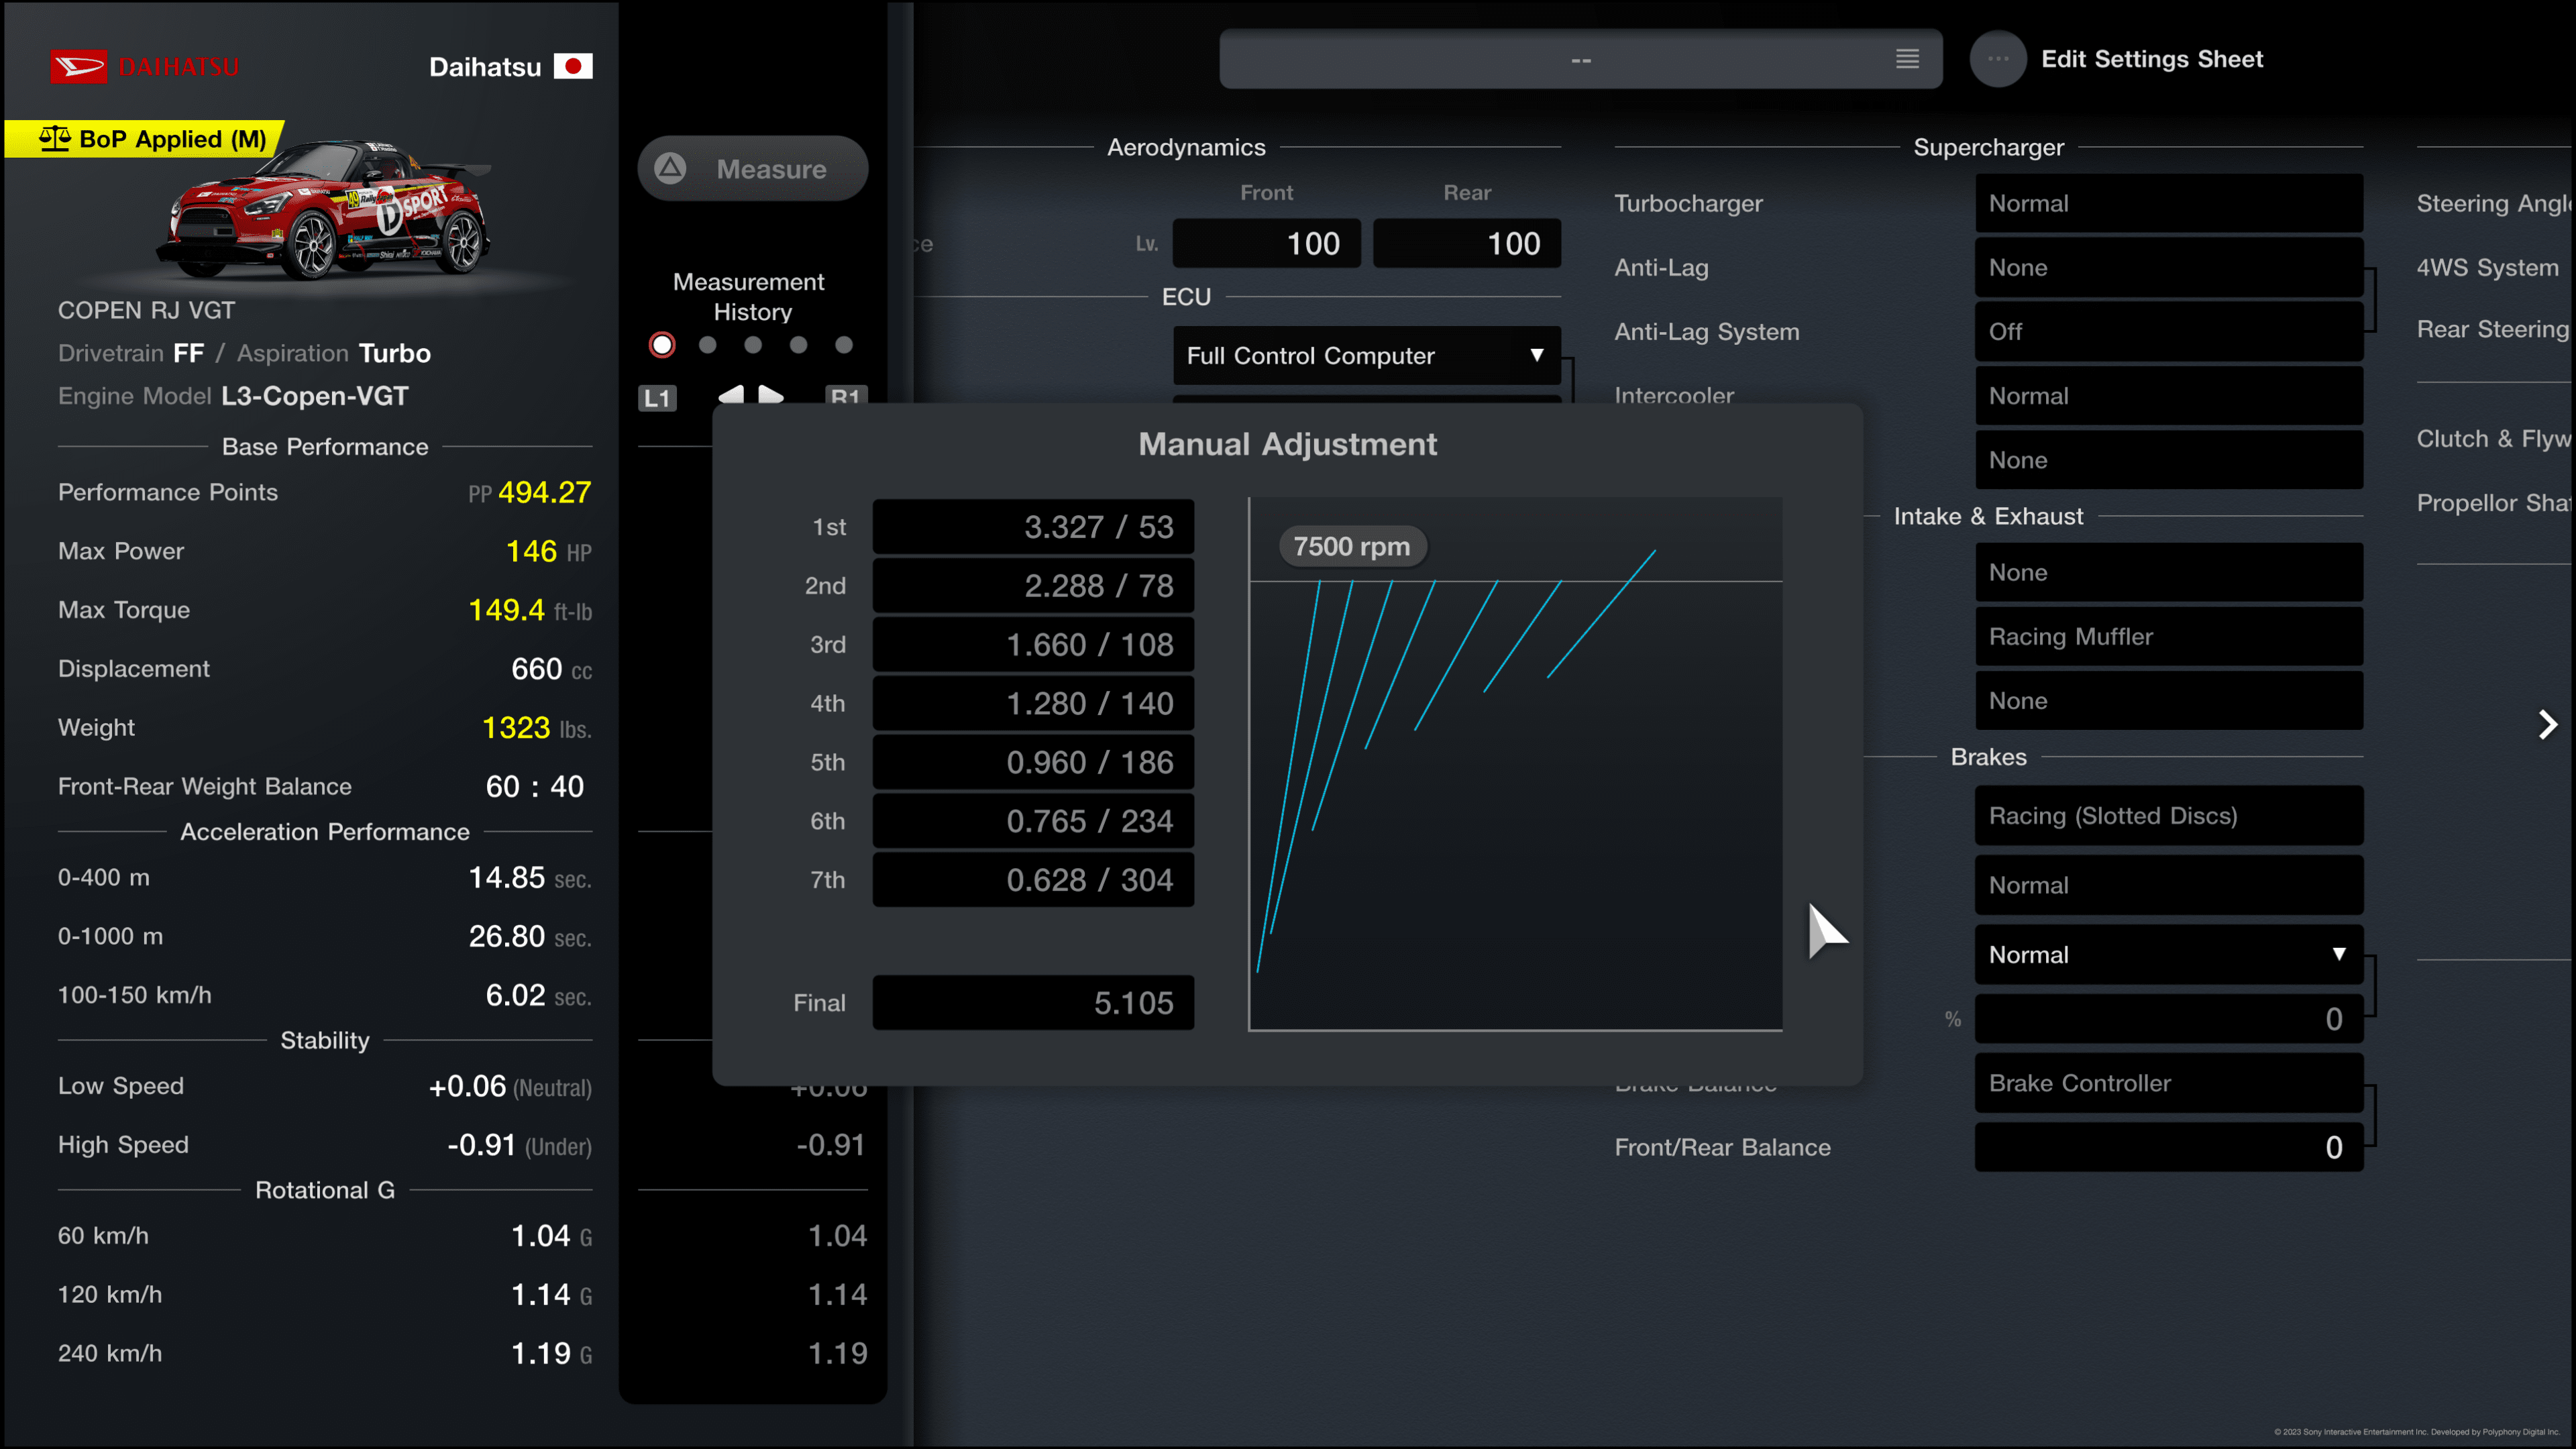Screen dimensions: 2576x1449
Task: Edit the 6th gear ratio 0.765 / 234
Action: (x=1033, y=820)
